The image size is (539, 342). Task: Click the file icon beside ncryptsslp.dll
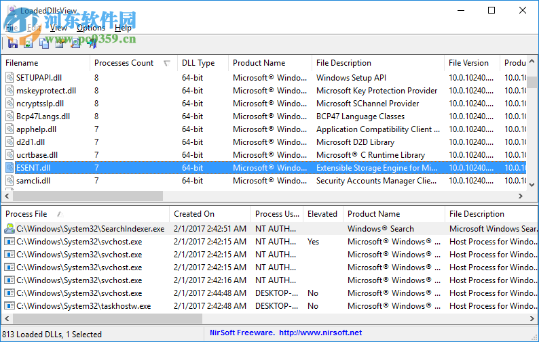[10, 103]
